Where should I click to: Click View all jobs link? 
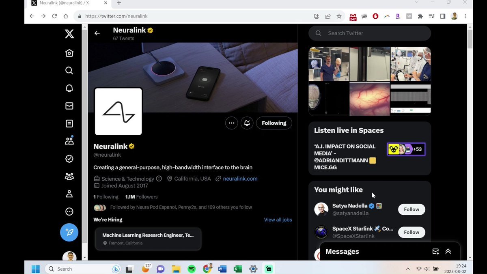tap(278, 220)
